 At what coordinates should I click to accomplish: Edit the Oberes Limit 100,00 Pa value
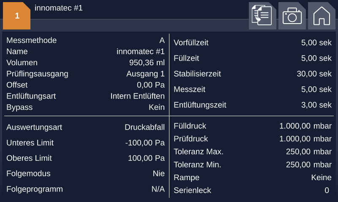(x=146, y=158)
